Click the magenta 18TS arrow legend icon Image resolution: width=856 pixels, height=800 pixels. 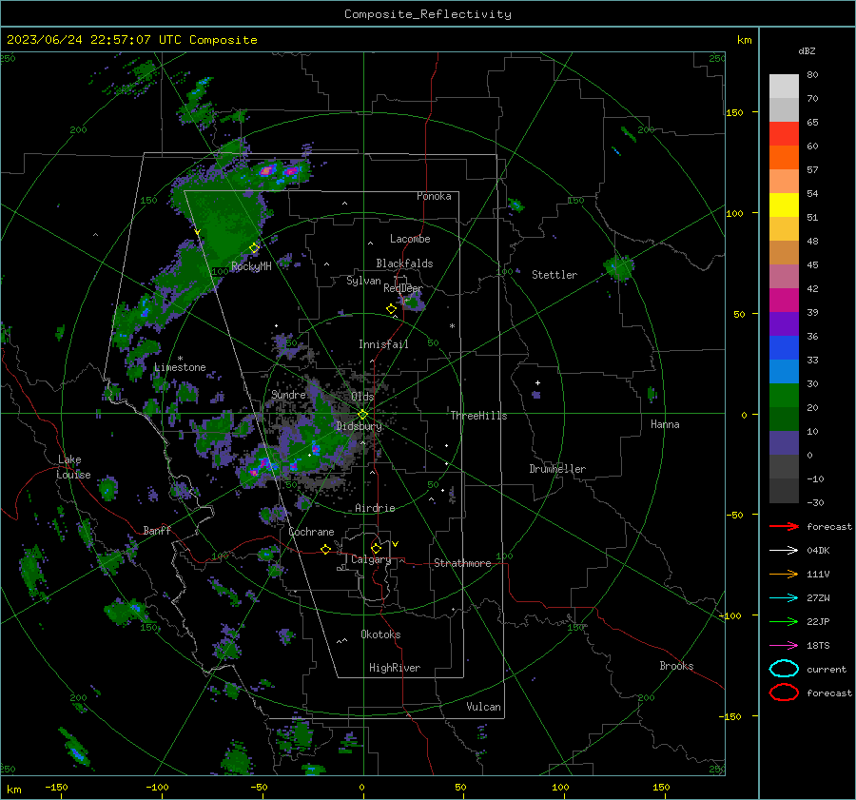click(784, 646)
